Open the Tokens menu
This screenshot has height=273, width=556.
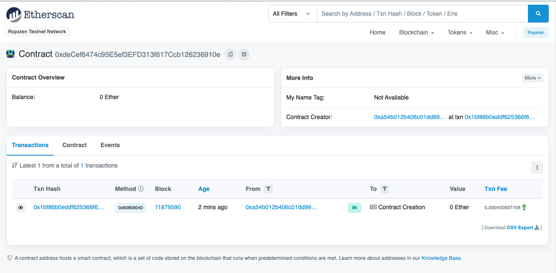tap(460, 32)
